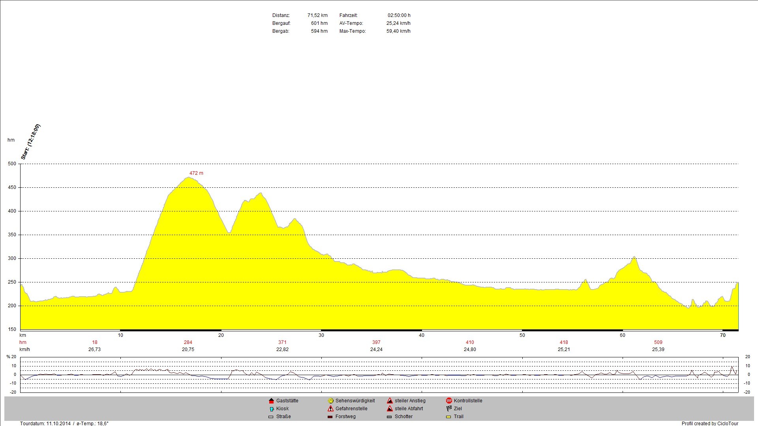Click the Kontrollstelle stop sign icon
The width and height of the screenshot is (758, 426).
tap(449, 401)
